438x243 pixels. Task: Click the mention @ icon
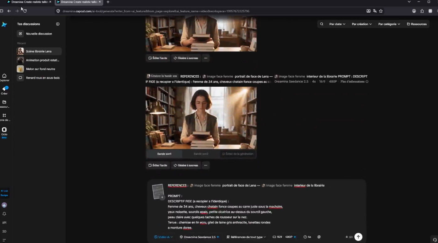point(319,237)
